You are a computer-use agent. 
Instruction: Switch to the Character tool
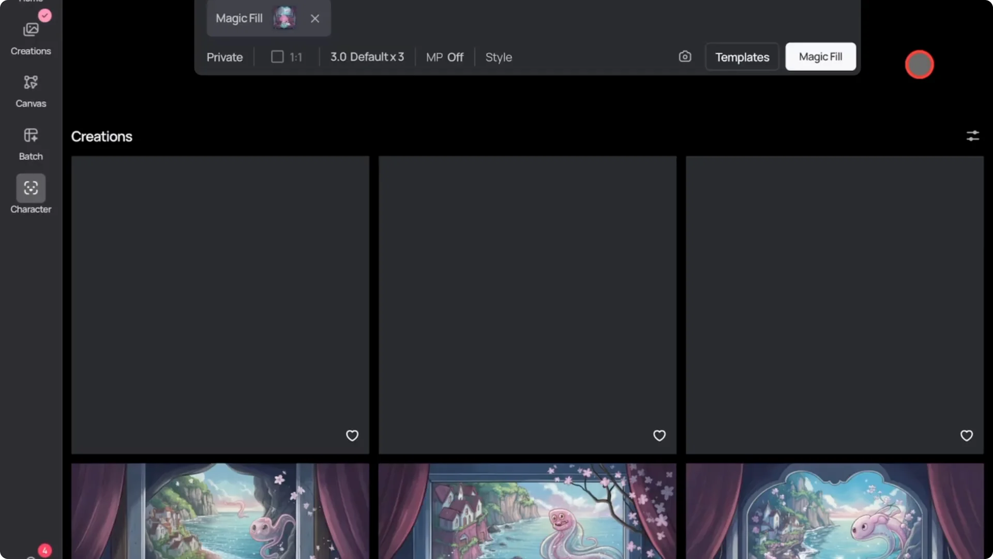31,195
